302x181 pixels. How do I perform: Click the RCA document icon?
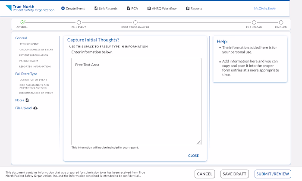coord(129,8)
